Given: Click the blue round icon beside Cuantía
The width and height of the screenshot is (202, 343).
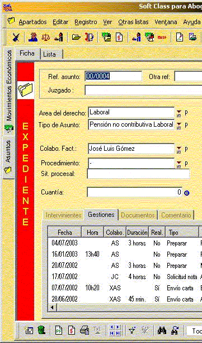Looking at the screenshot, I should click(x=187, y=193).
